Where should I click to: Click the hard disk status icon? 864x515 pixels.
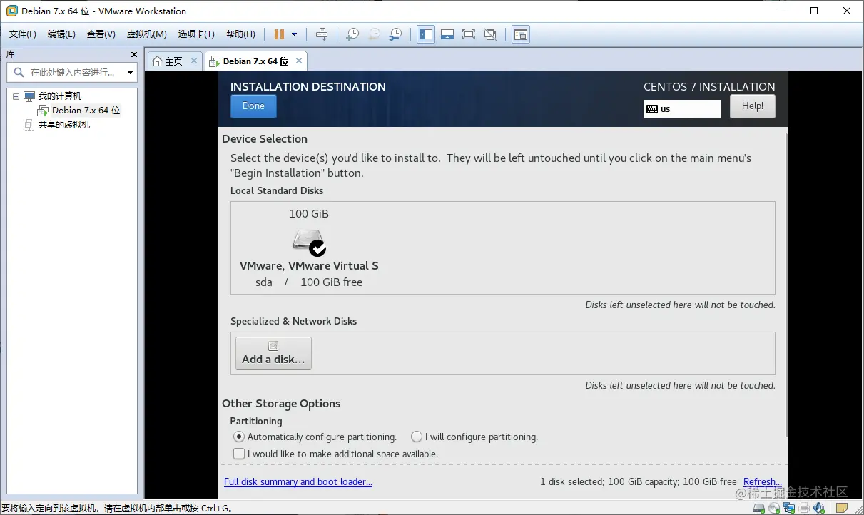click(759, 508)
